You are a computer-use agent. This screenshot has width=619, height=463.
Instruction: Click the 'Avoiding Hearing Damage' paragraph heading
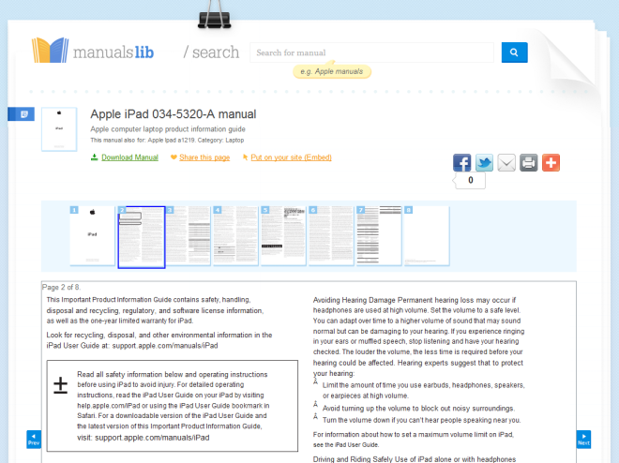355,300
